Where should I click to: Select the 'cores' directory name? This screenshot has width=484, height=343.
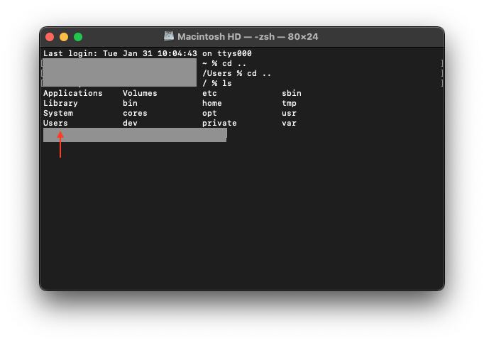point(135,113)
